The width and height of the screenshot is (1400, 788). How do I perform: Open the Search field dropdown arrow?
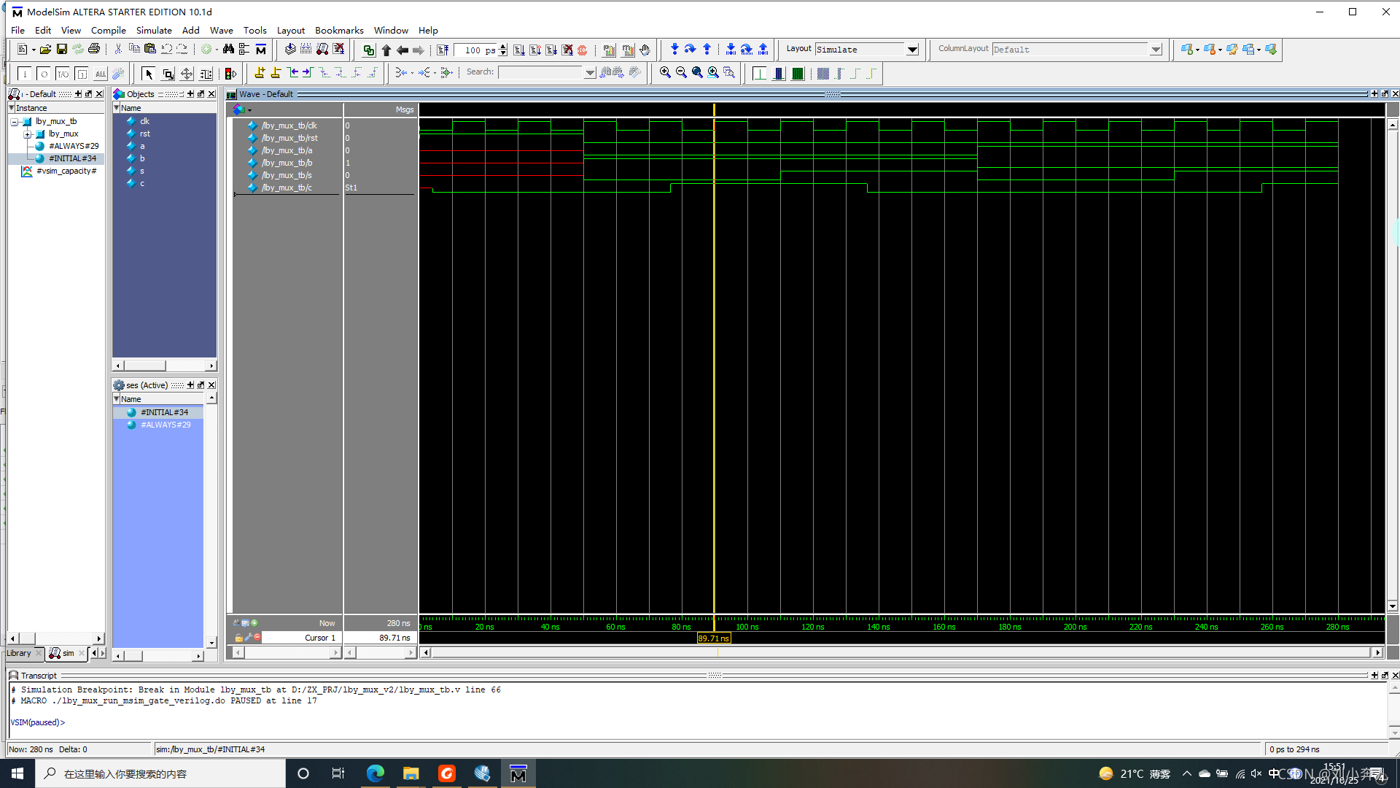(x=590, y=72)
